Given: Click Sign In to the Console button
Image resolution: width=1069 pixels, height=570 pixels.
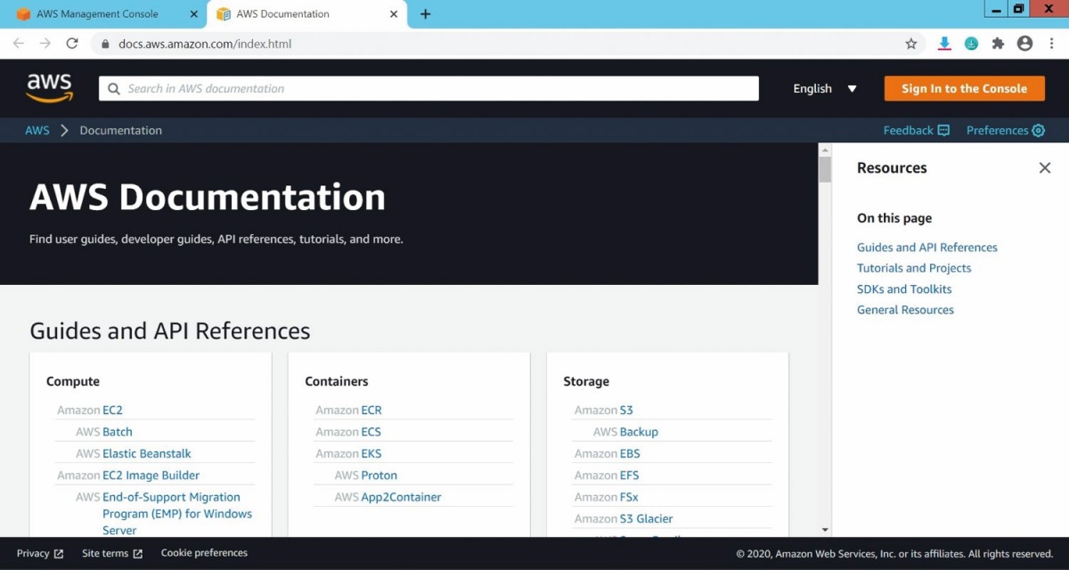Looking at the screenshot, I should [964, 88].
